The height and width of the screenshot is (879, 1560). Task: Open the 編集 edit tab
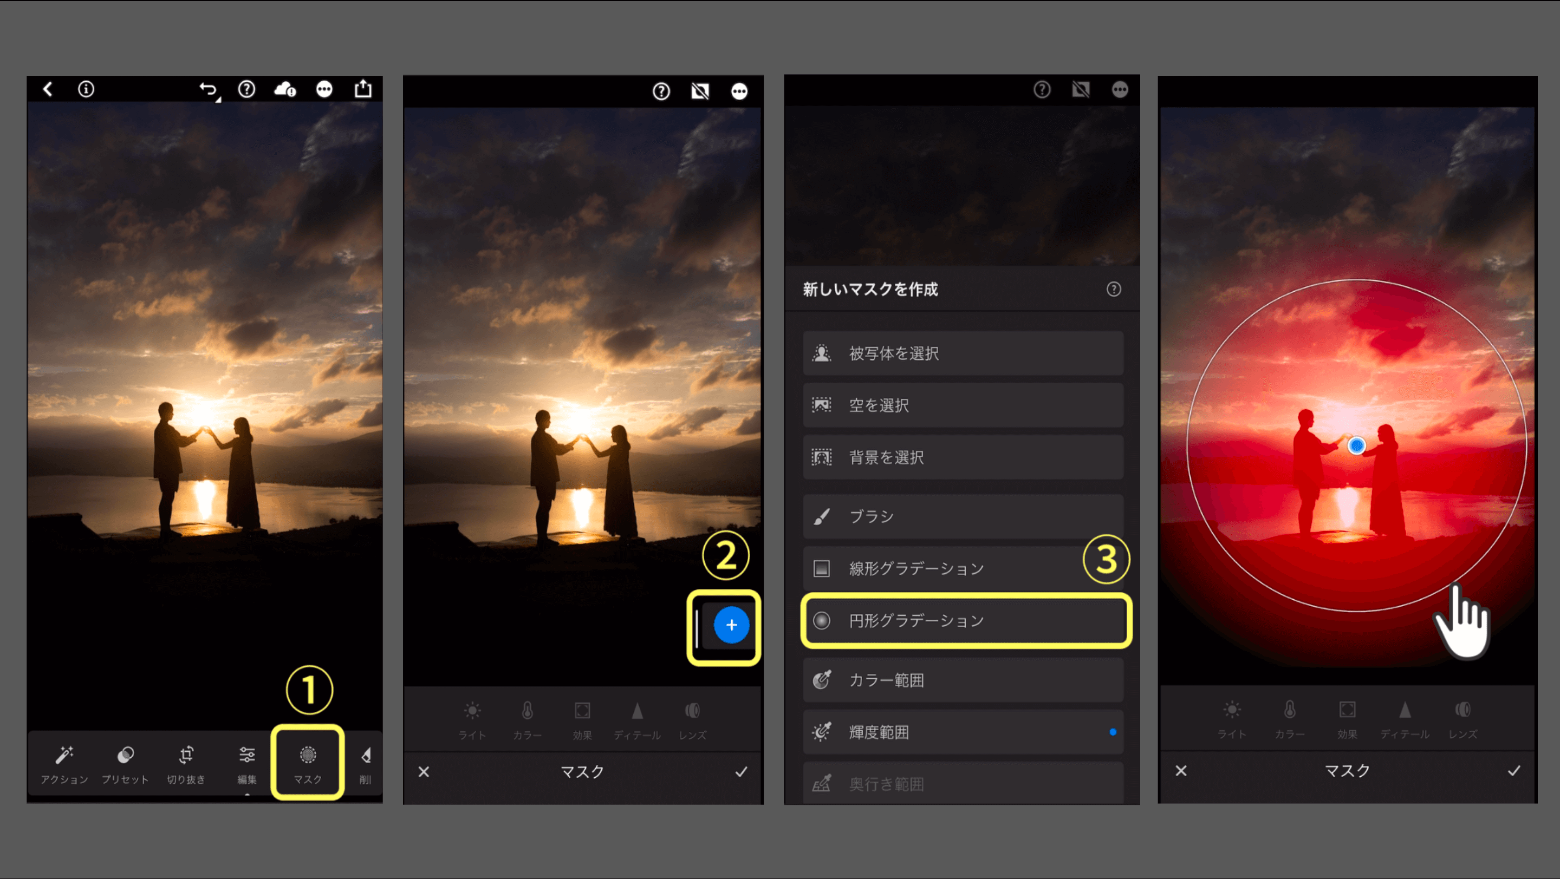coord(246,763)
